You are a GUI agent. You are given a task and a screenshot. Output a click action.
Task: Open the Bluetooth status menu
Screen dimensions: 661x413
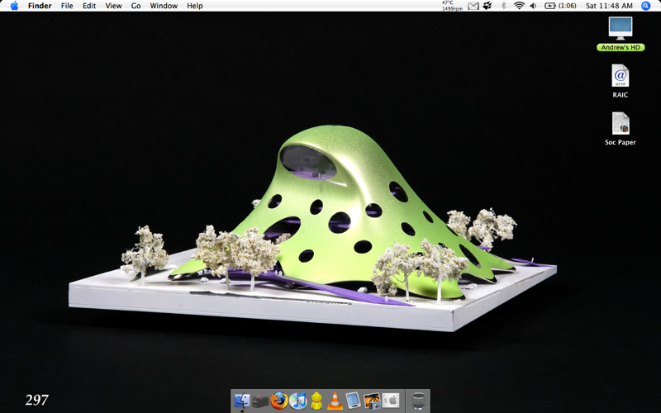click(503, 6)
